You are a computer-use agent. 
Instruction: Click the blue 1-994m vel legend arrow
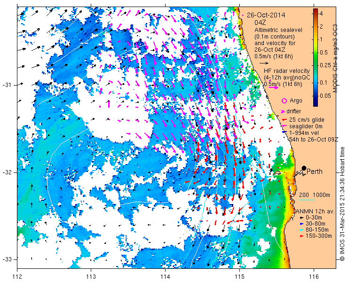[x=285, y=132]
